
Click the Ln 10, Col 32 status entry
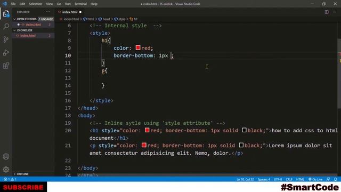point(245,179)
